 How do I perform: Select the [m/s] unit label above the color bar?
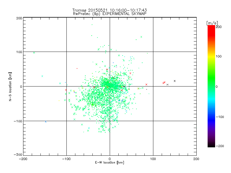[212, 23]
